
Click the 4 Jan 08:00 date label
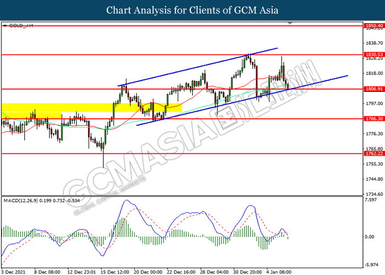click(279, 272)
